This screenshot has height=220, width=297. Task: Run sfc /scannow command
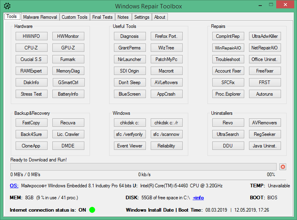(x=167, y=134)
